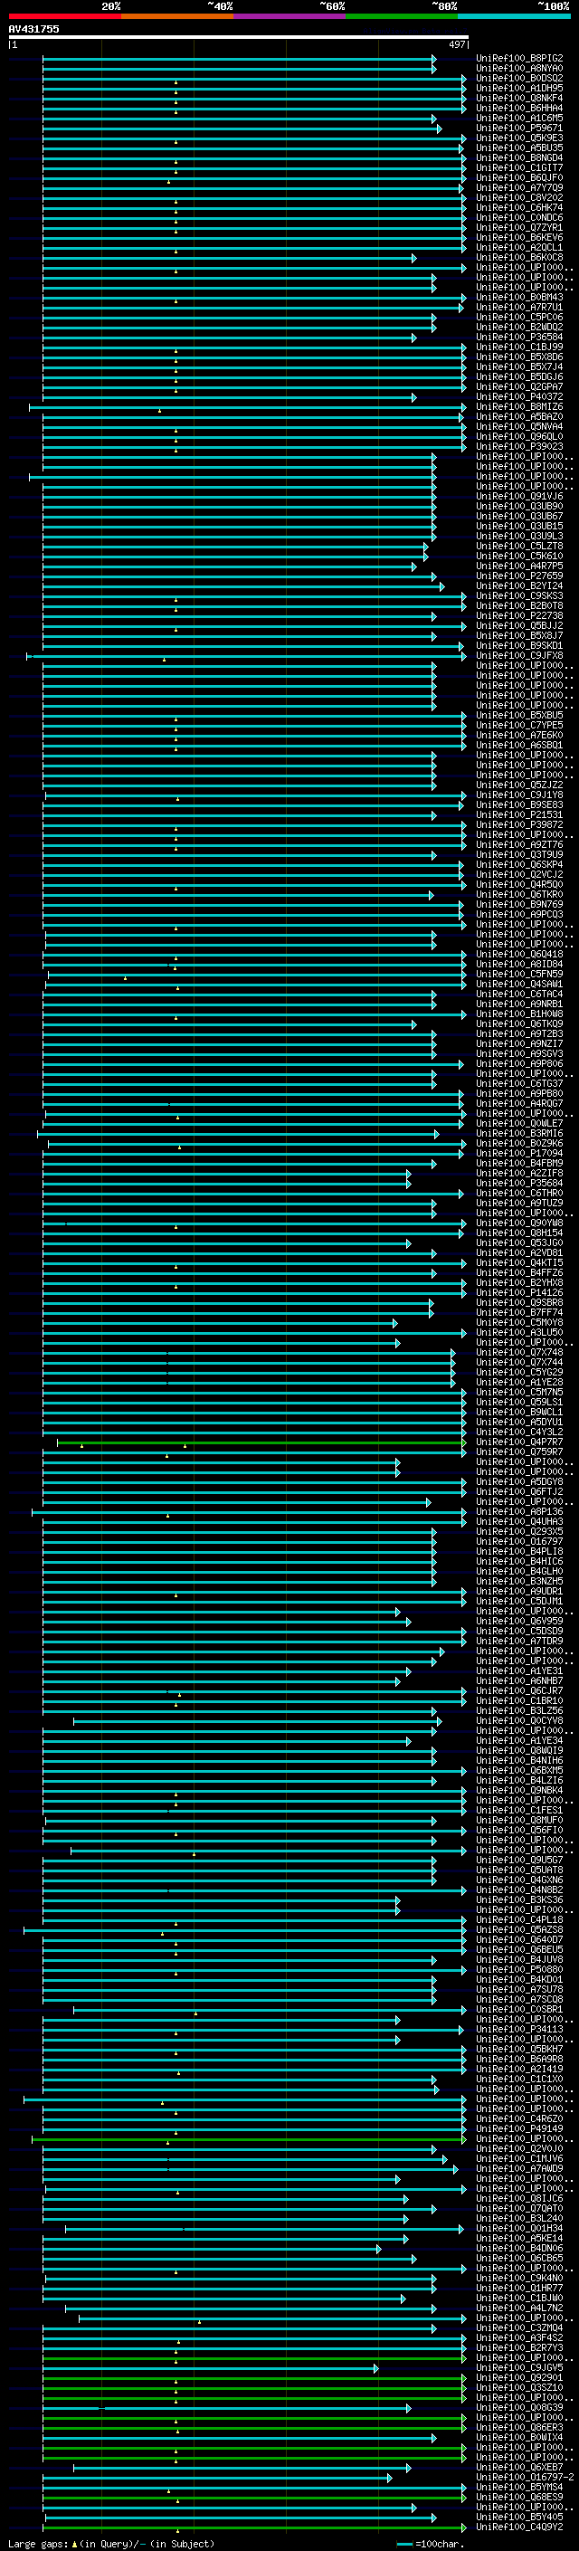Select hit label UniRef100_Q7X748
579x2551 pixels.
click(519, 1353)
